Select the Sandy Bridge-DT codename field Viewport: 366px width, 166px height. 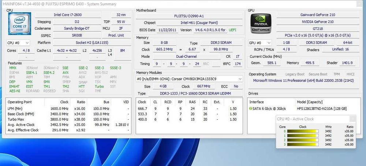[77, 28]
